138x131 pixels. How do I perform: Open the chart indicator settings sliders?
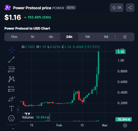125,37
